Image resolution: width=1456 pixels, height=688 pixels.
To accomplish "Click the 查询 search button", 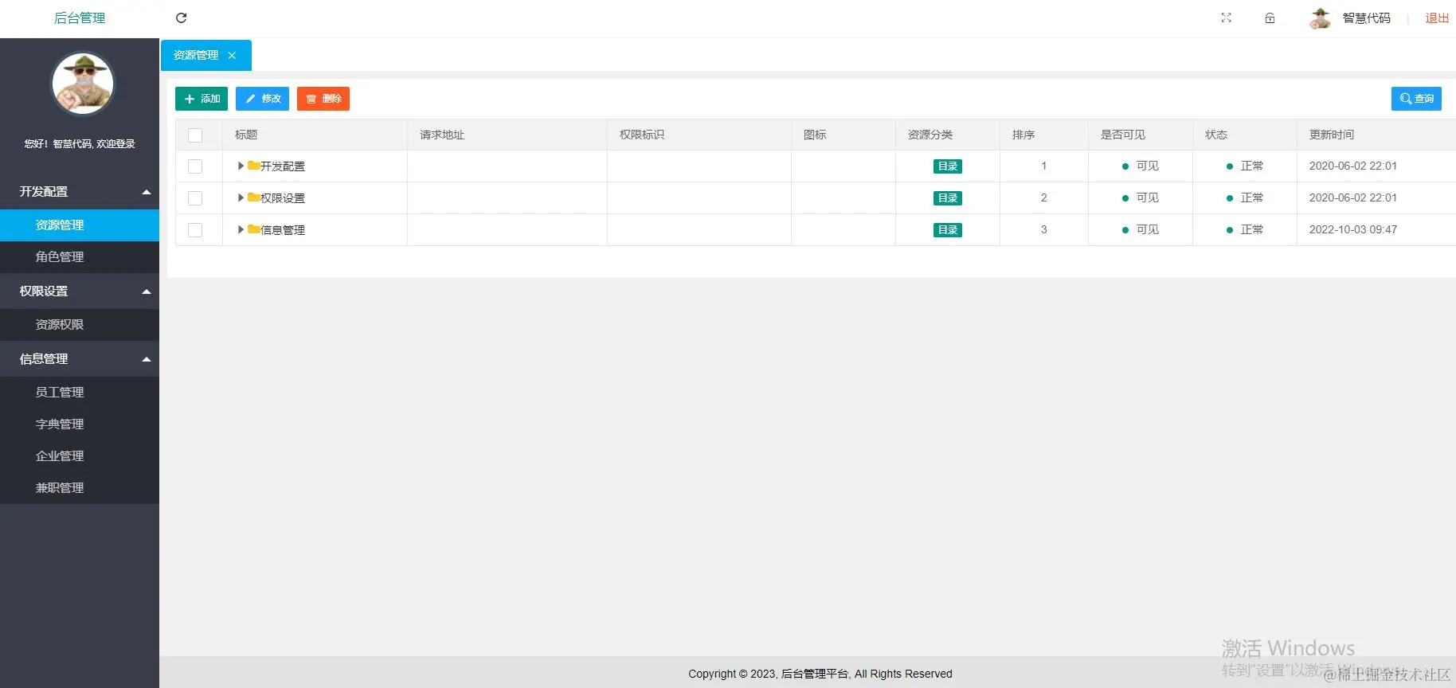I will pos(1416,99).
